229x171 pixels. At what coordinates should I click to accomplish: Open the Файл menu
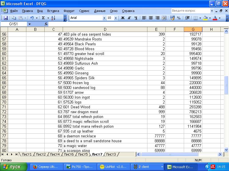(x=14, y=11)
